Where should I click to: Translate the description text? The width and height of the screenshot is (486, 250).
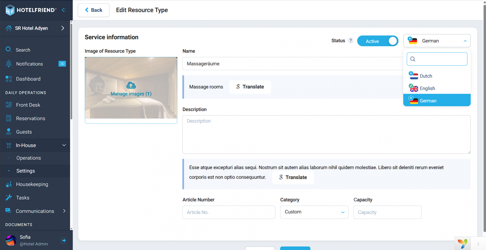[293, 177]
